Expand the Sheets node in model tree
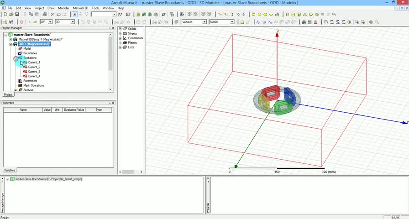Image resolution: width=409 pixels, height=219 pixels. (x=120, y=34)
